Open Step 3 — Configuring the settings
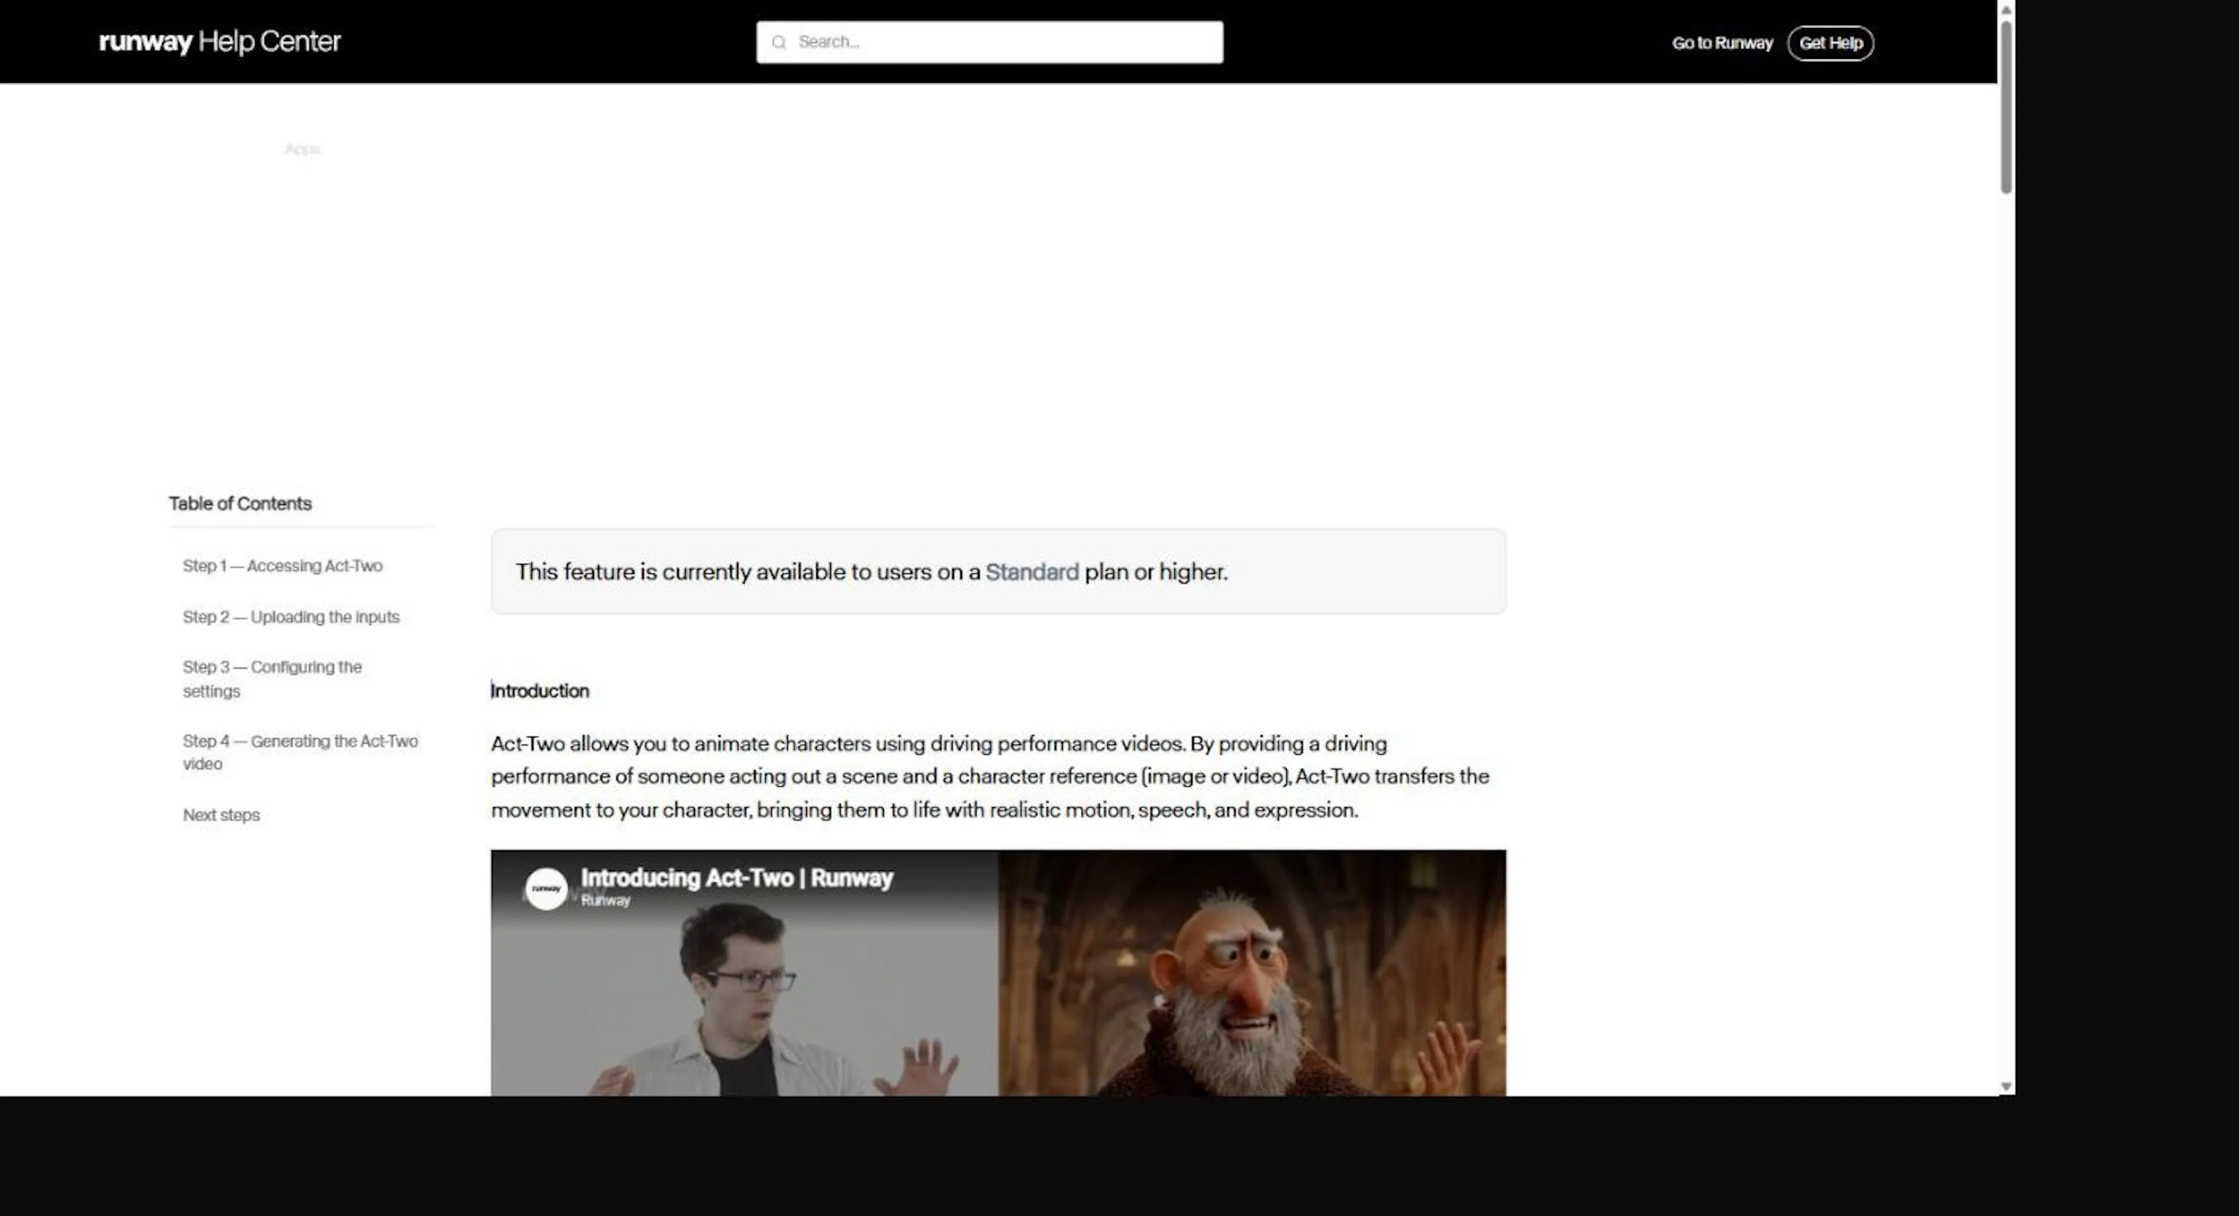This screenshot has height=1216, width=2239. click(272, 679)
